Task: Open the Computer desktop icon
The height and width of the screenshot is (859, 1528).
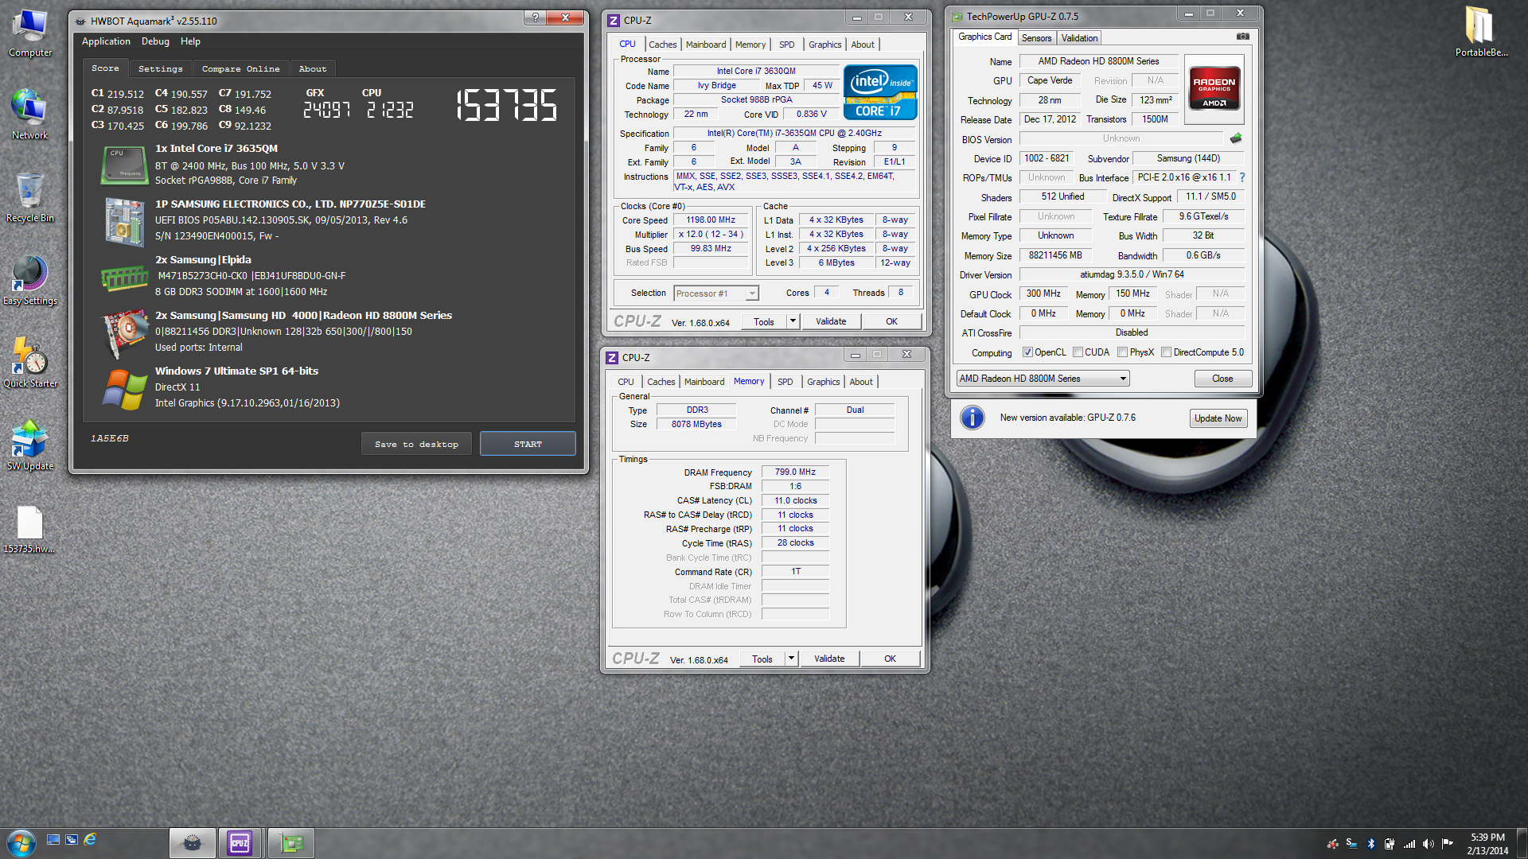Action: pyautogui.click(x=30, y=33)
